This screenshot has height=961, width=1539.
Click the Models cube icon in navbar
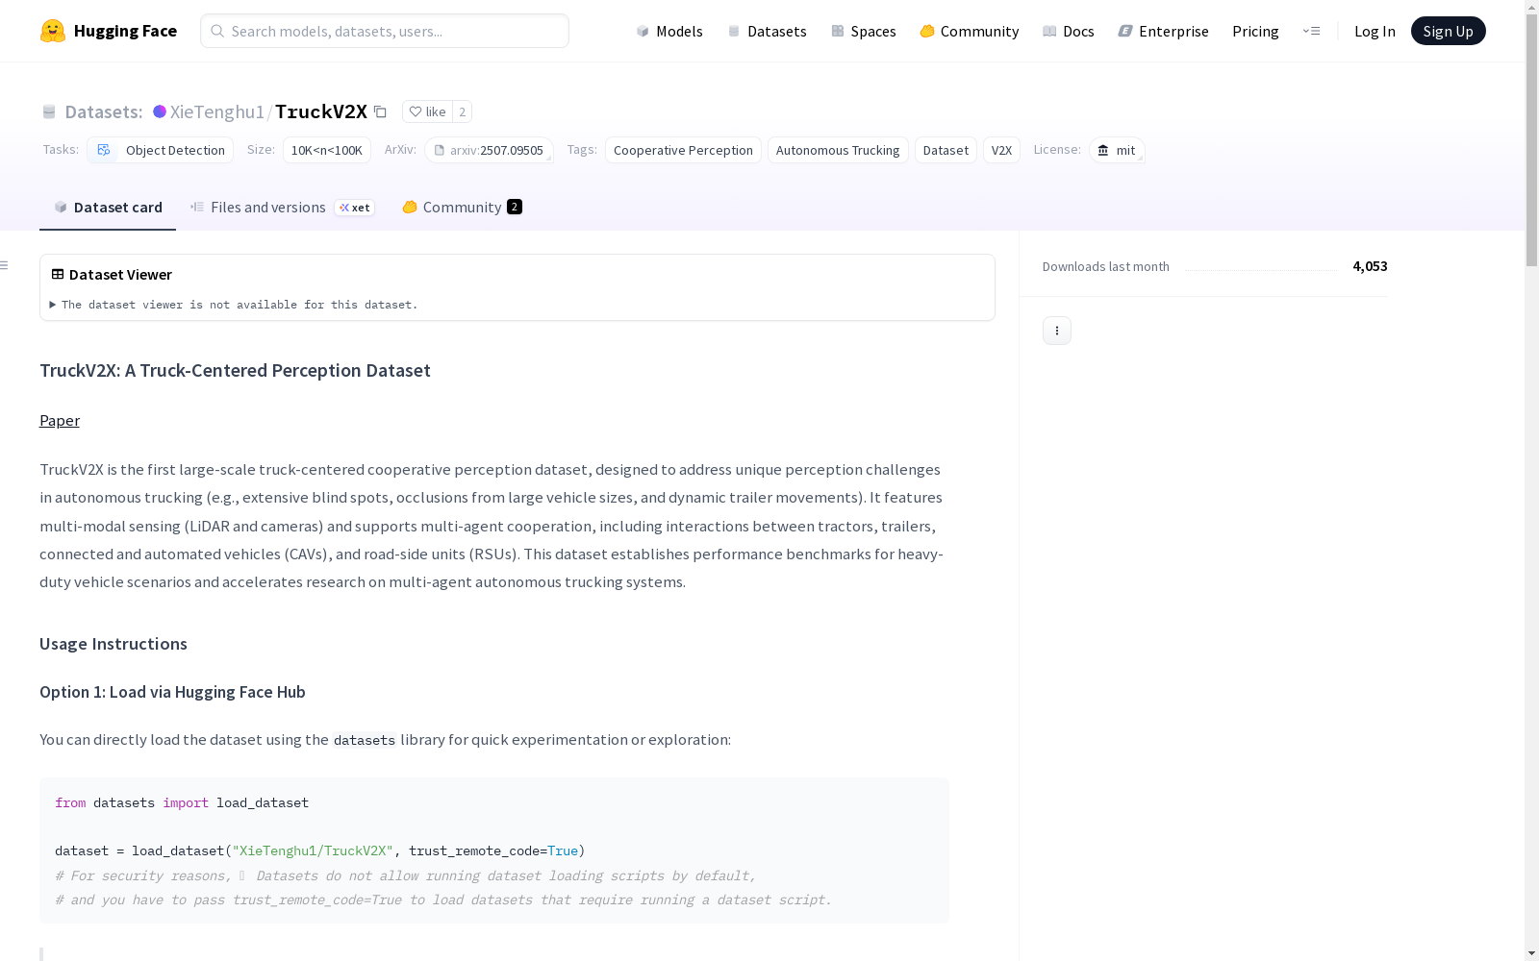(x=643, y=31)
